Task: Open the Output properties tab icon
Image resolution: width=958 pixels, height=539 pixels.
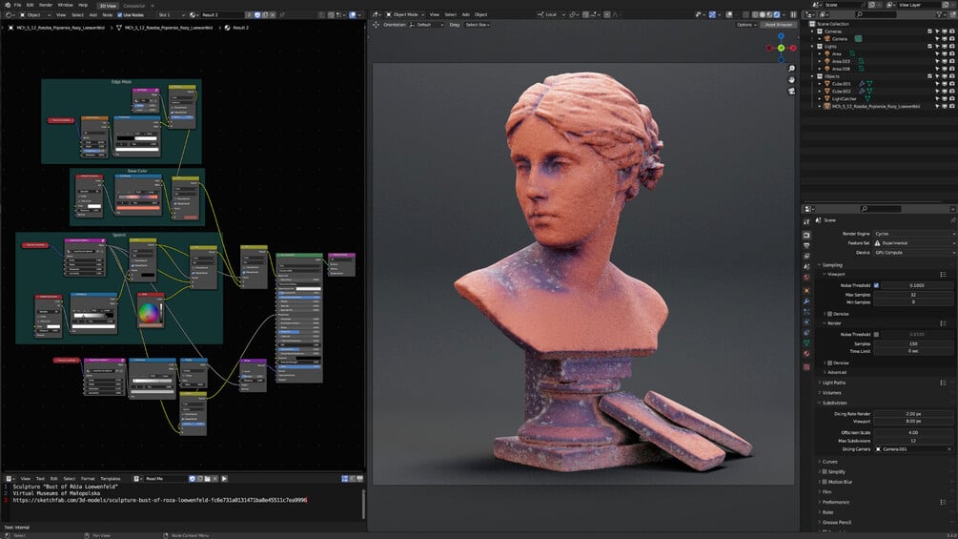Action: coord(806,246)
